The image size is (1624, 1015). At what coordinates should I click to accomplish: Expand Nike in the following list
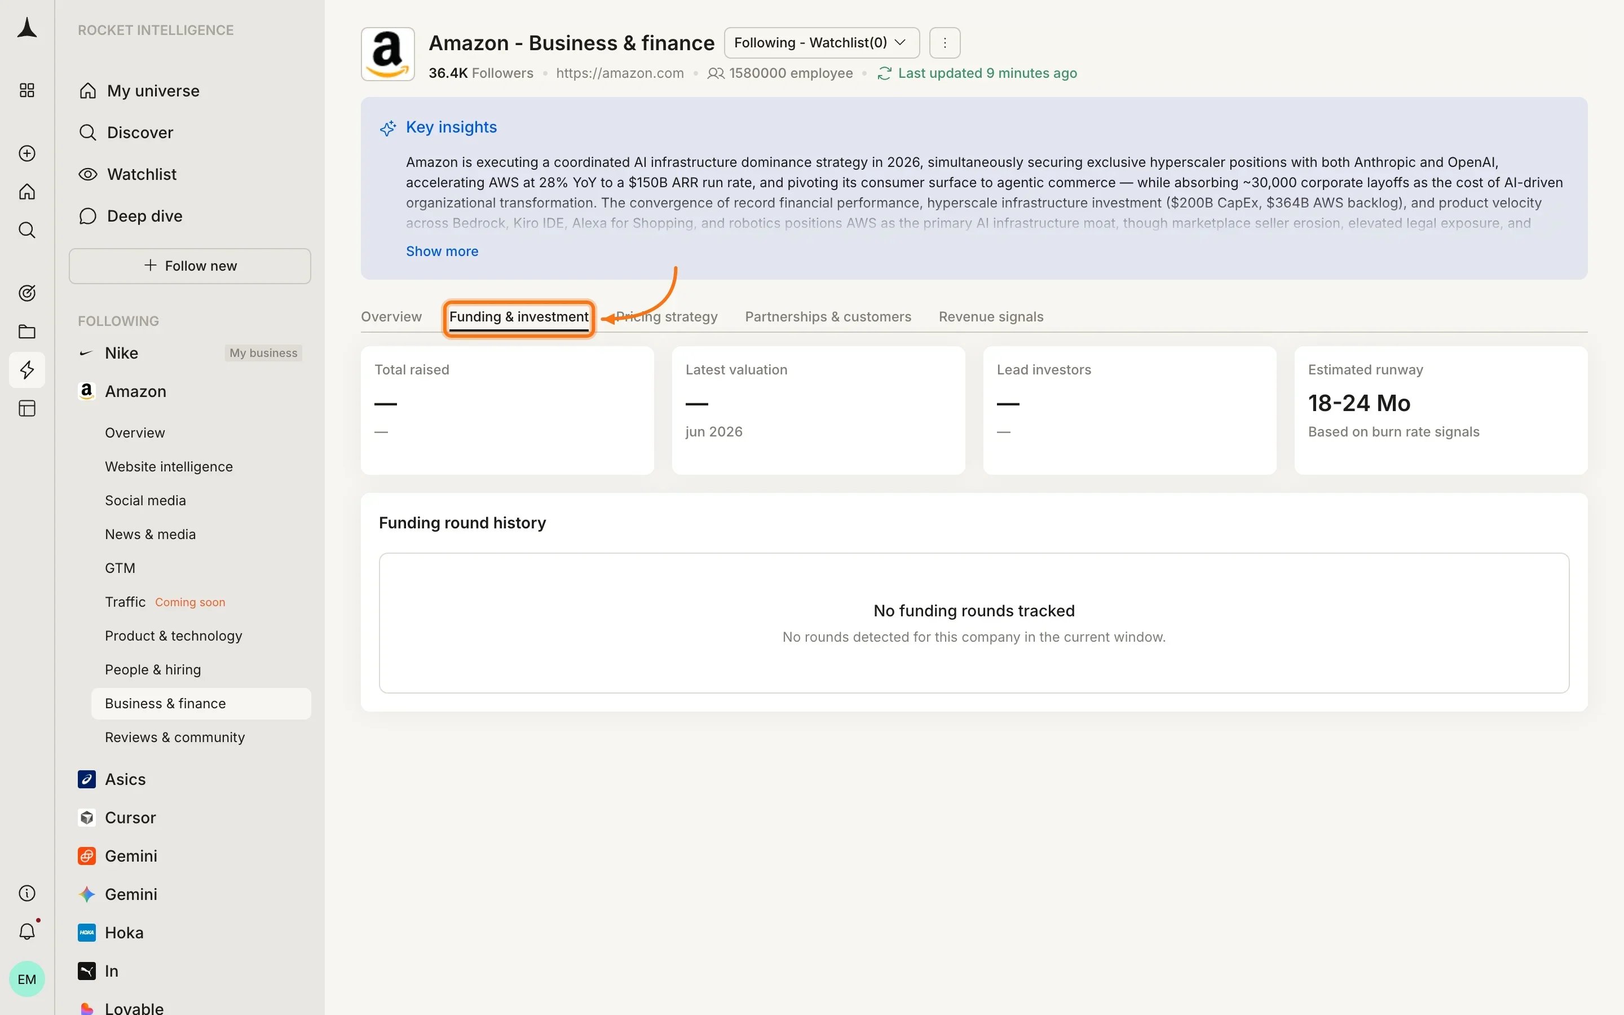121,353
